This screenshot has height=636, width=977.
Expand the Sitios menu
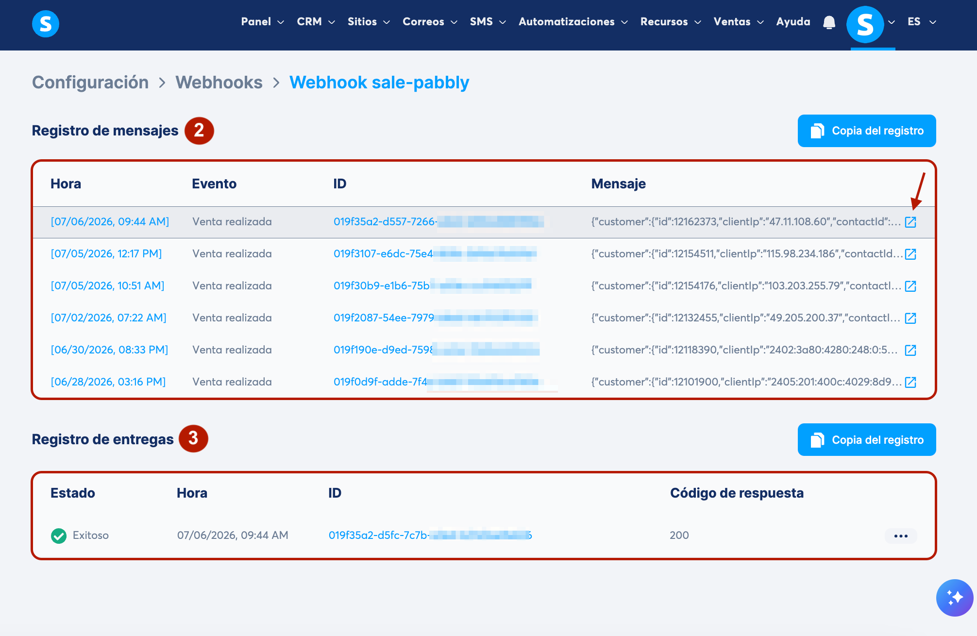pyautogui.click(x=369, y=22)
